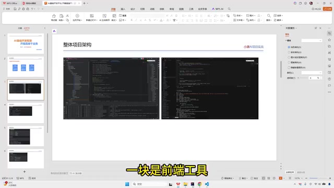Click the ribbon search magnifier beside WPS AI
This screenshot has width=334, height=188.
tap(229, 9)
